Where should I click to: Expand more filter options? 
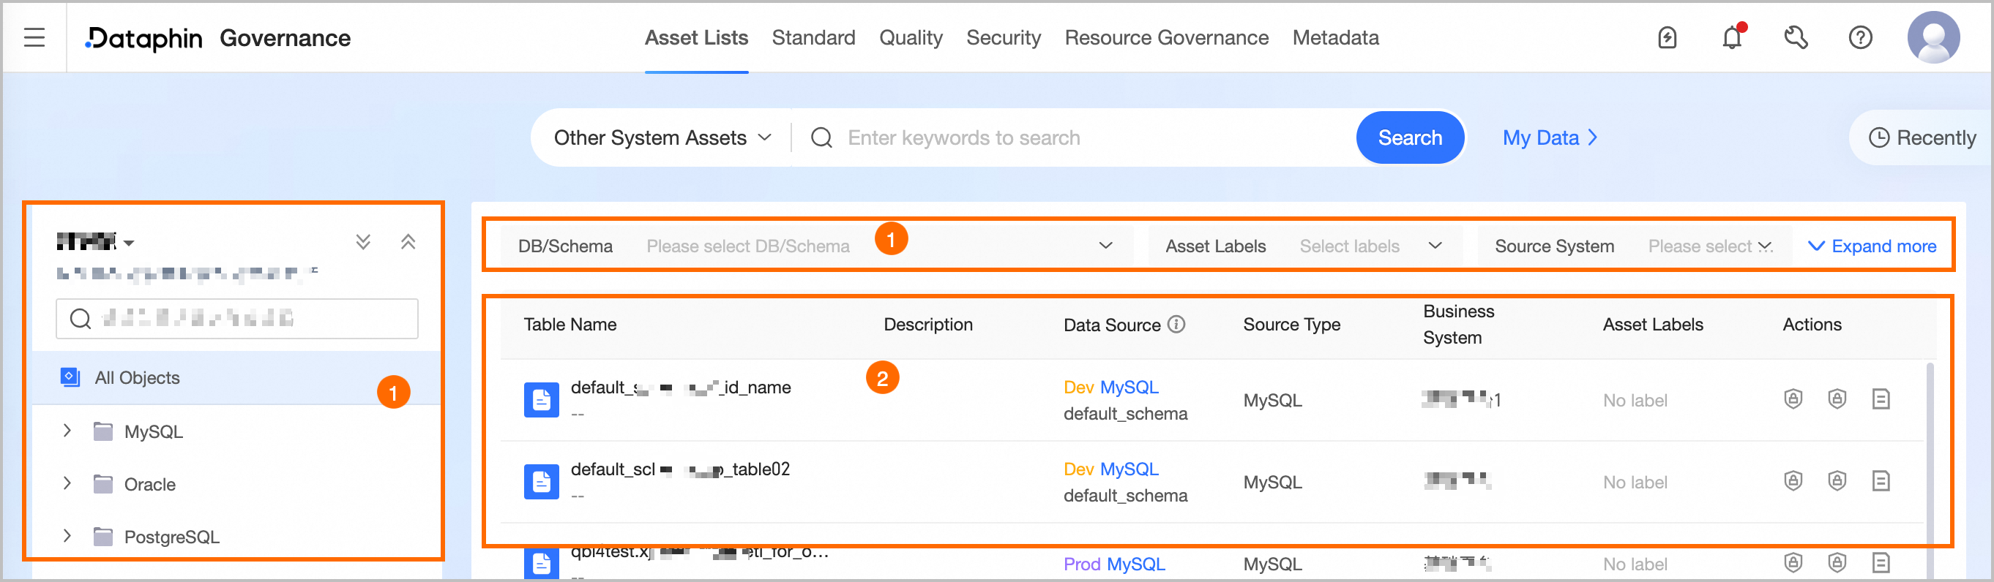(1872, 246)
